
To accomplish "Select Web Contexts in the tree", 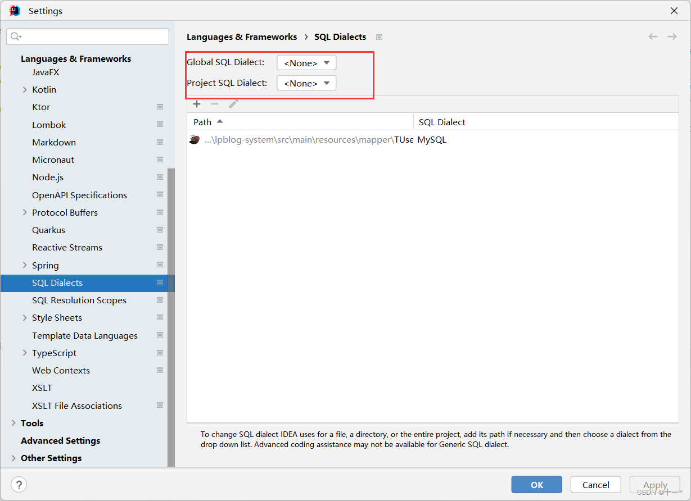I will click(61, 370).
